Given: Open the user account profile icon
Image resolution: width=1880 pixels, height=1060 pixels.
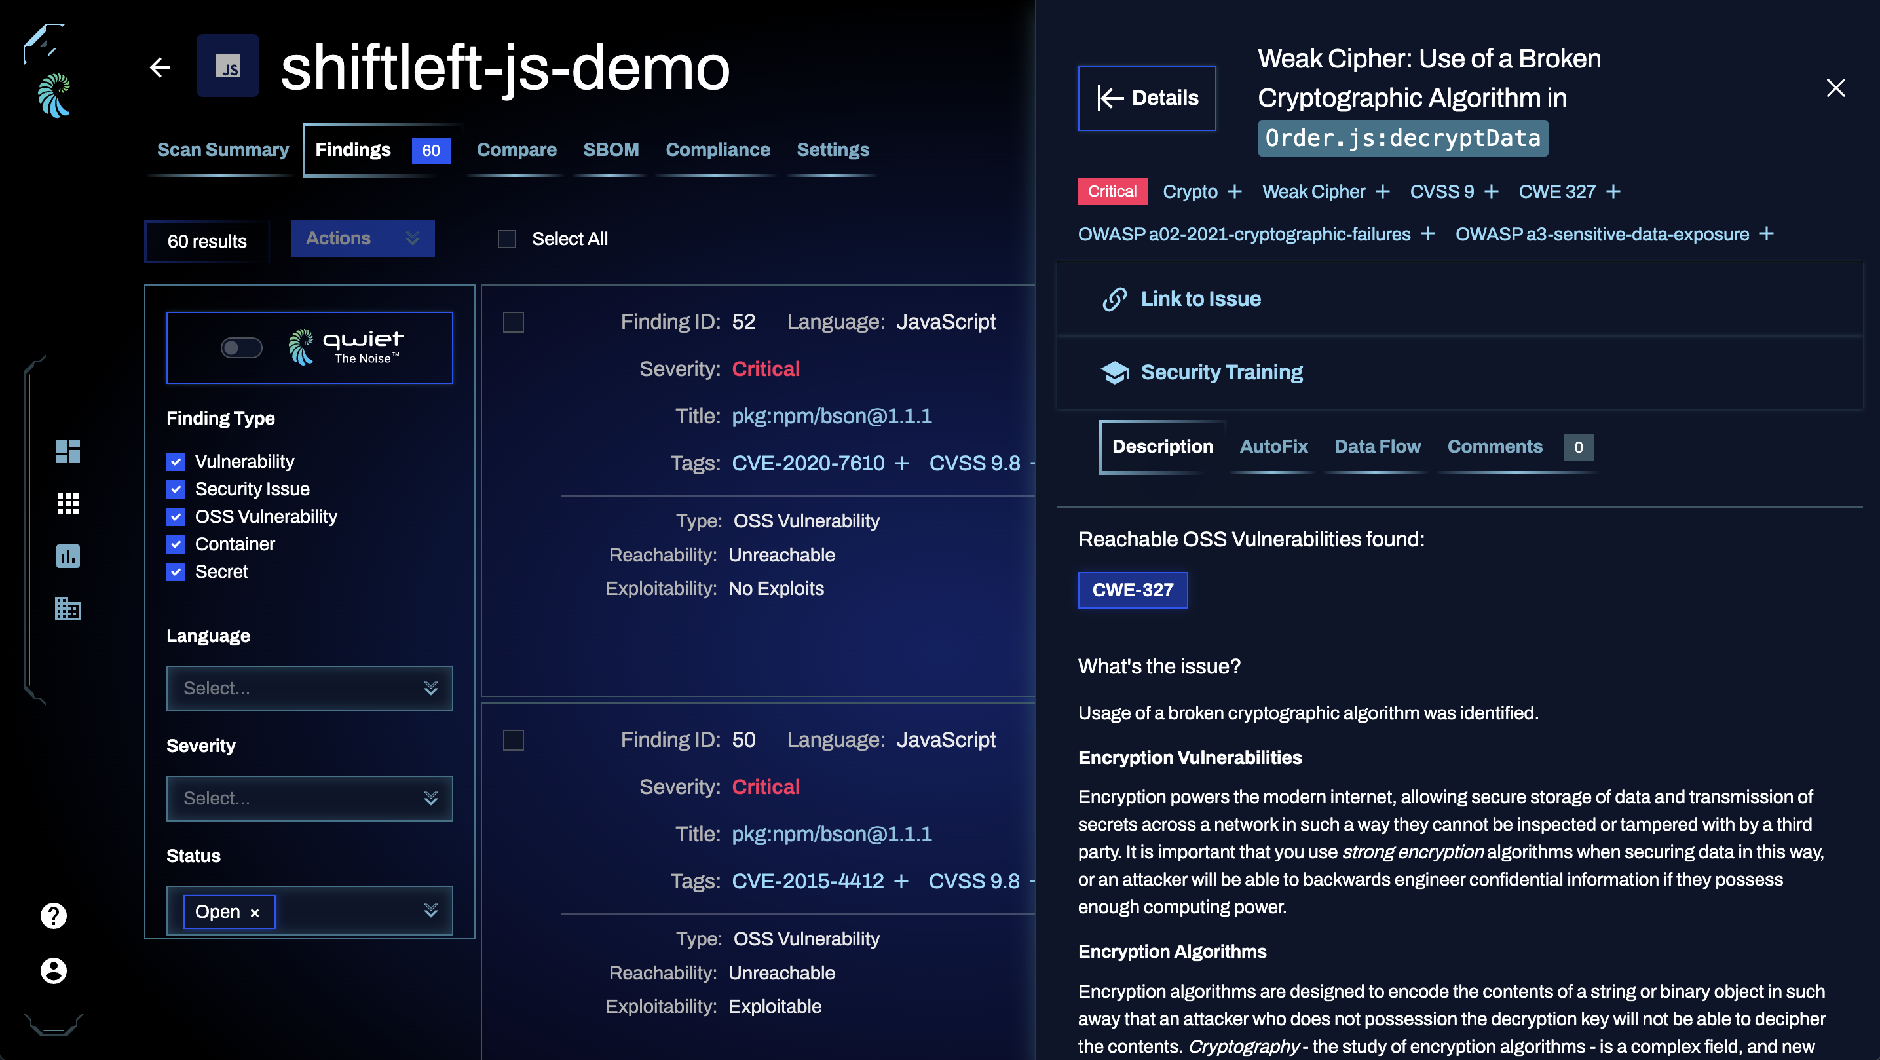Looking at the screenshot, I should [53, 971].
